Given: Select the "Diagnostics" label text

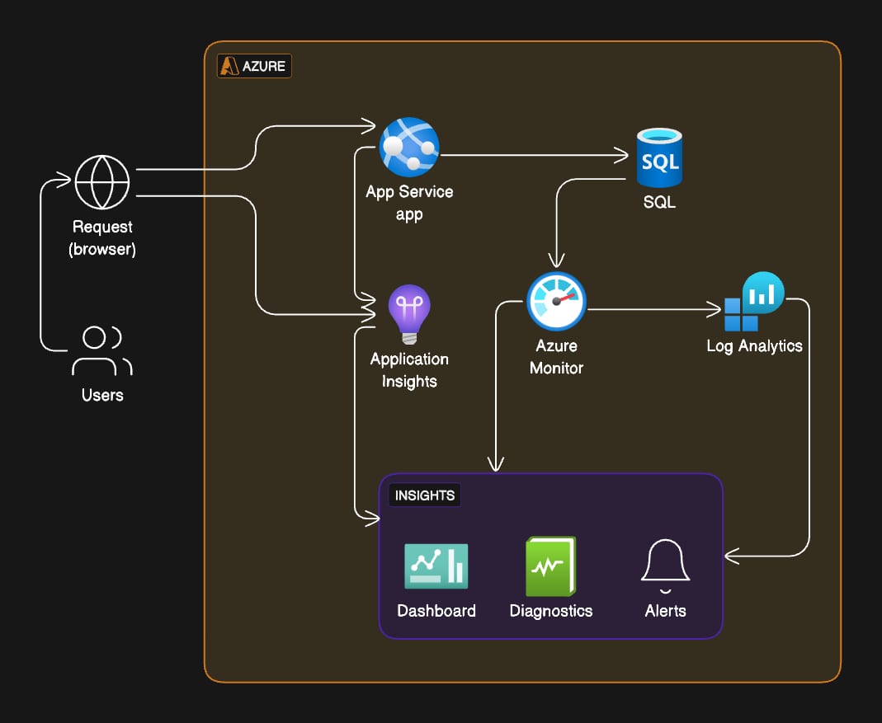Looking at the screenshot, I should click(551, 611).
